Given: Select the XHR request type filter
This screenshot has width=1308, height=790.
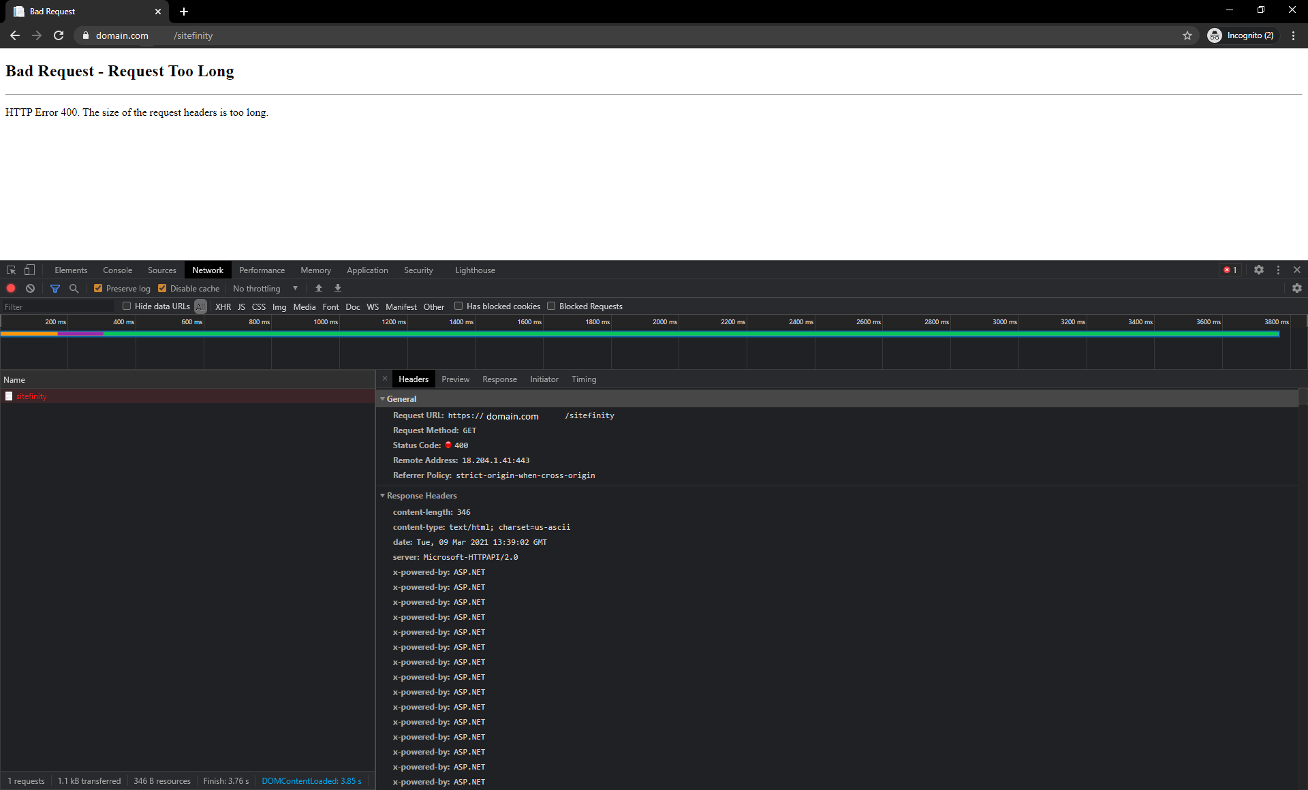Looking at the screenshot, I should tap(223, 306).
